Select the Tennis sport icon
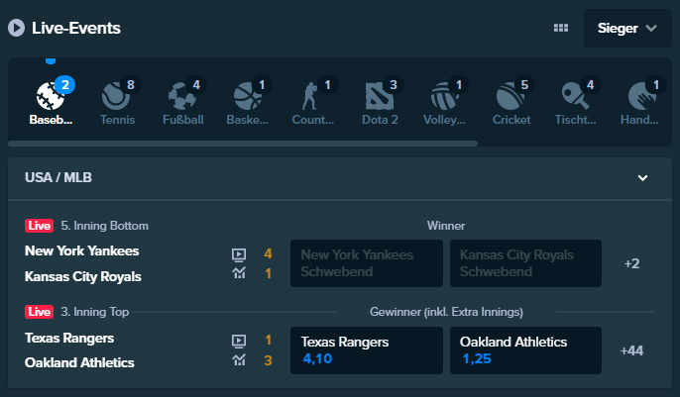Viewport: 680px width, 397px height. click(116, 96)
